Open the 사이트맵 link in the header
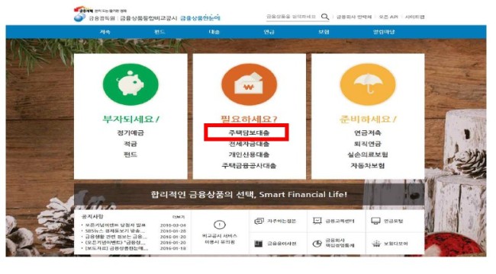 414,17
